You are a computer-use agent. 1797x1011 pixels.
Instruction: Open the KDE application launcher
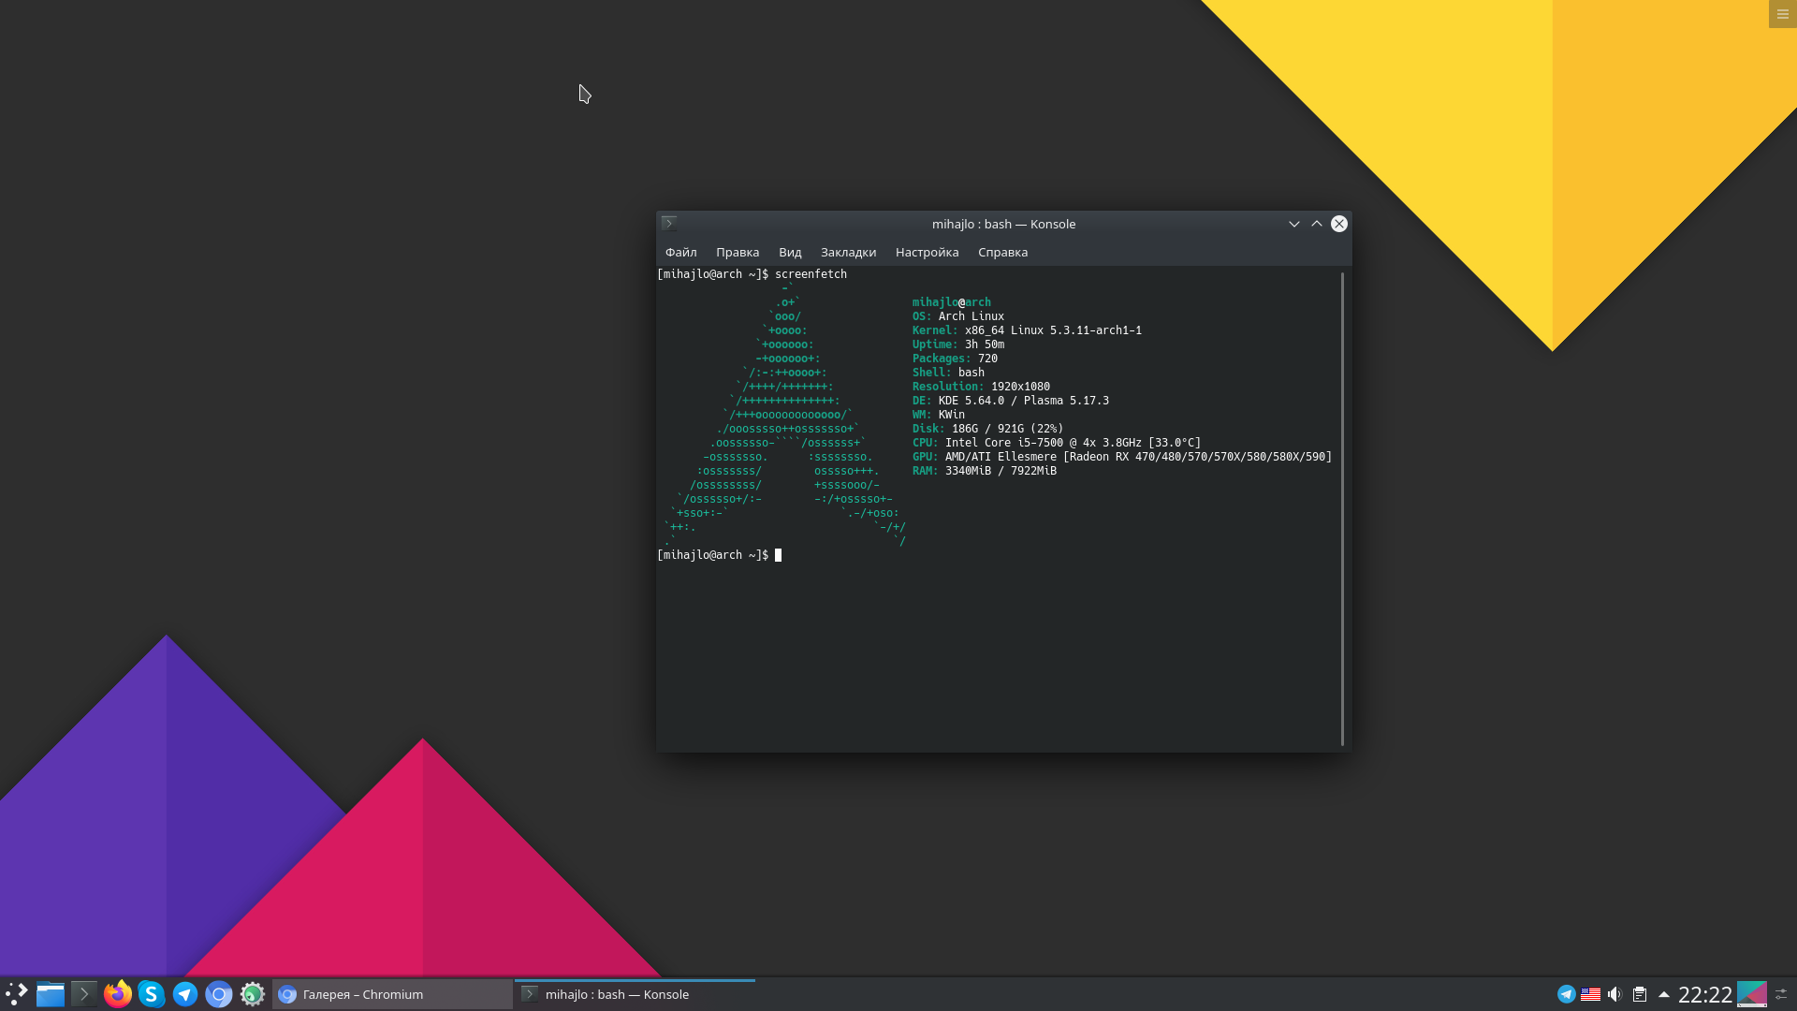pos(16,994)
